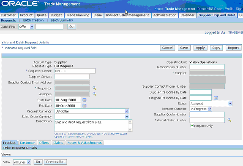Click Views Go button

pyautogui.click(x=38, y=162)
